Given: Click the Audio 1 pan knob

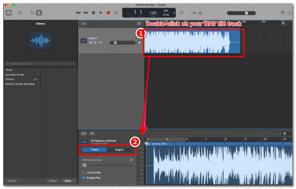Looking at the screenshot, I should pyautogui.click(x=140, y=42).
